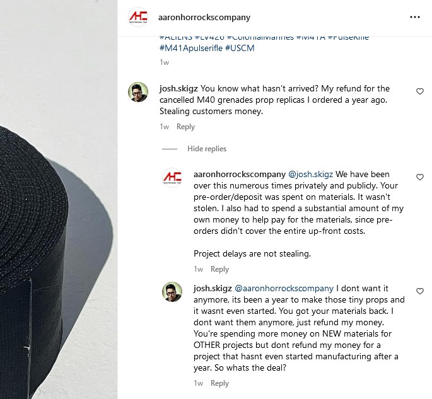Reply to josh.skigz's refund comment
The width and height of the screenshot is (432, 399).
(x=185, y=127)
